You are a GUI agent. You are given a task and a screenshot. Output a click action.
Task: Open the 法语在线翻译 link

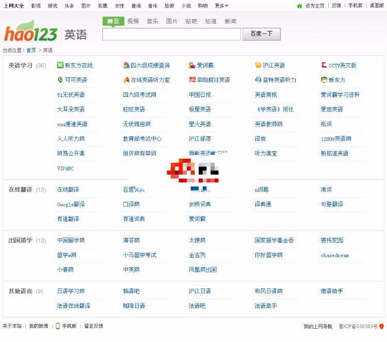click(74, 306)
